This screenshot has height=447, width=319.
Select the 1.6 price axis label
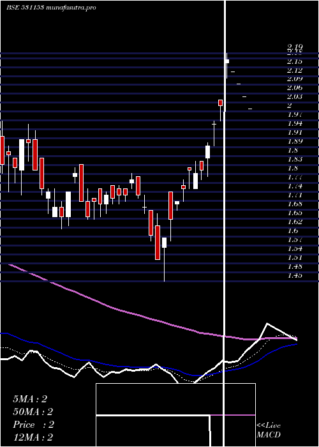pyautogui.click(x=292, y=231)
